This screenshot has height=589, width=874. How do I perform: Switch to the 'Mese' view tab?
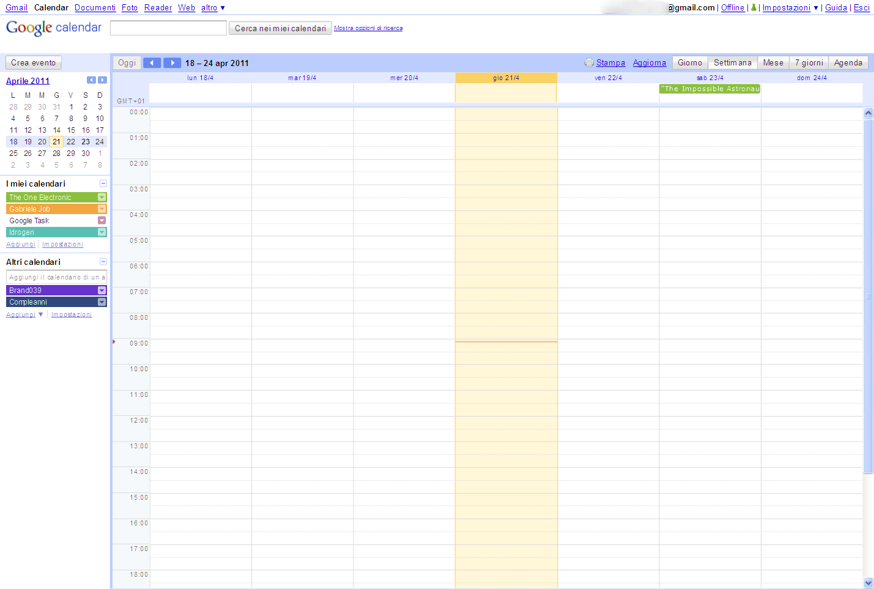(772, 62)
